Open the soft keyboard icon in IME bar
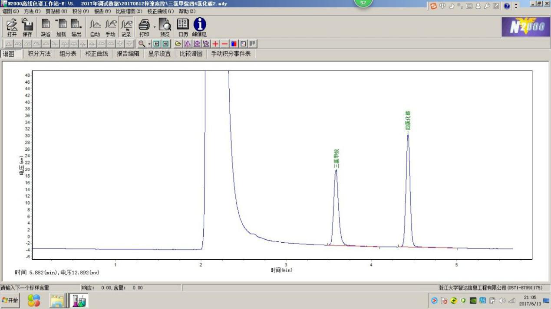Image resolution: width=551 pixels, height=309 pixels. 468,7
